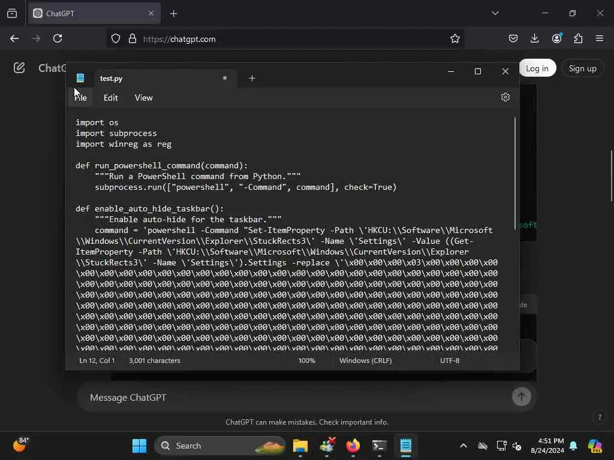This screenshot has height=460, width=614.
Task: Click the Notepad vertical scrollbar
Action: [514, 173]
